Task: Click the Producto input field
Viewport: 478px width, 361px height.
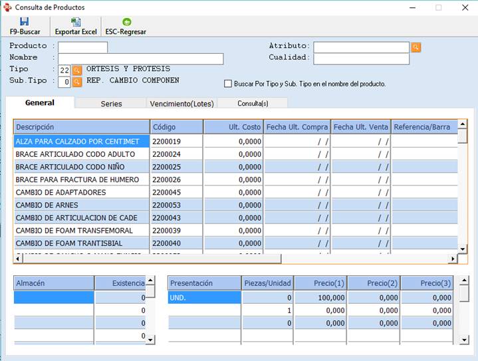Action: [x=82, y=47]
